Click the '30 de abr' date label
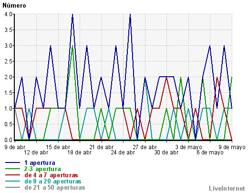Screen dimensions: 248x193 [x=166, y=152]
